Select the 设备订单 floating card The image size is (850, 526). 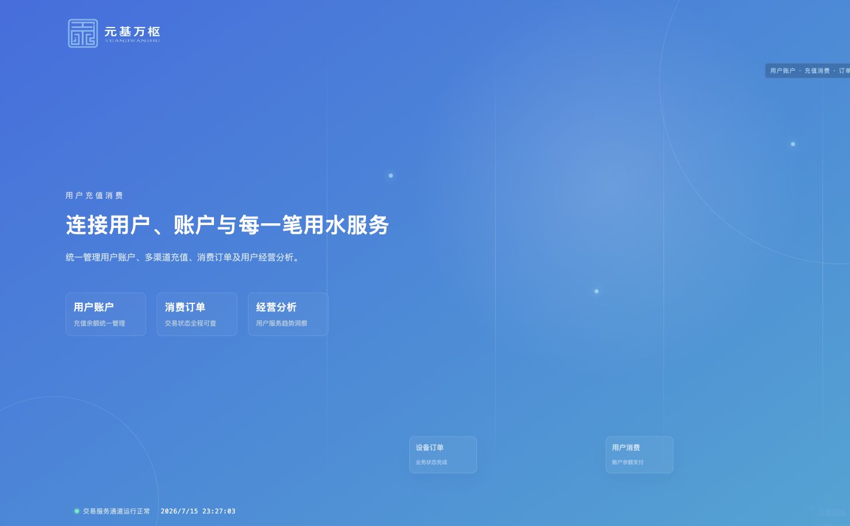click(443, 455)
